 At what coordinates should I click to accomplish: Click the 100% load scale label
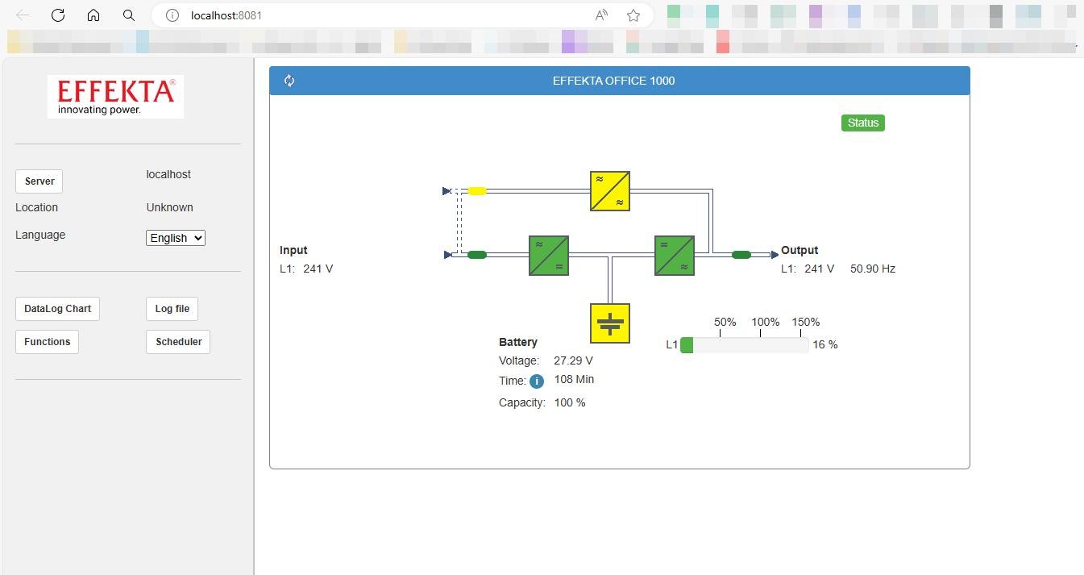[x=766, y=322]
